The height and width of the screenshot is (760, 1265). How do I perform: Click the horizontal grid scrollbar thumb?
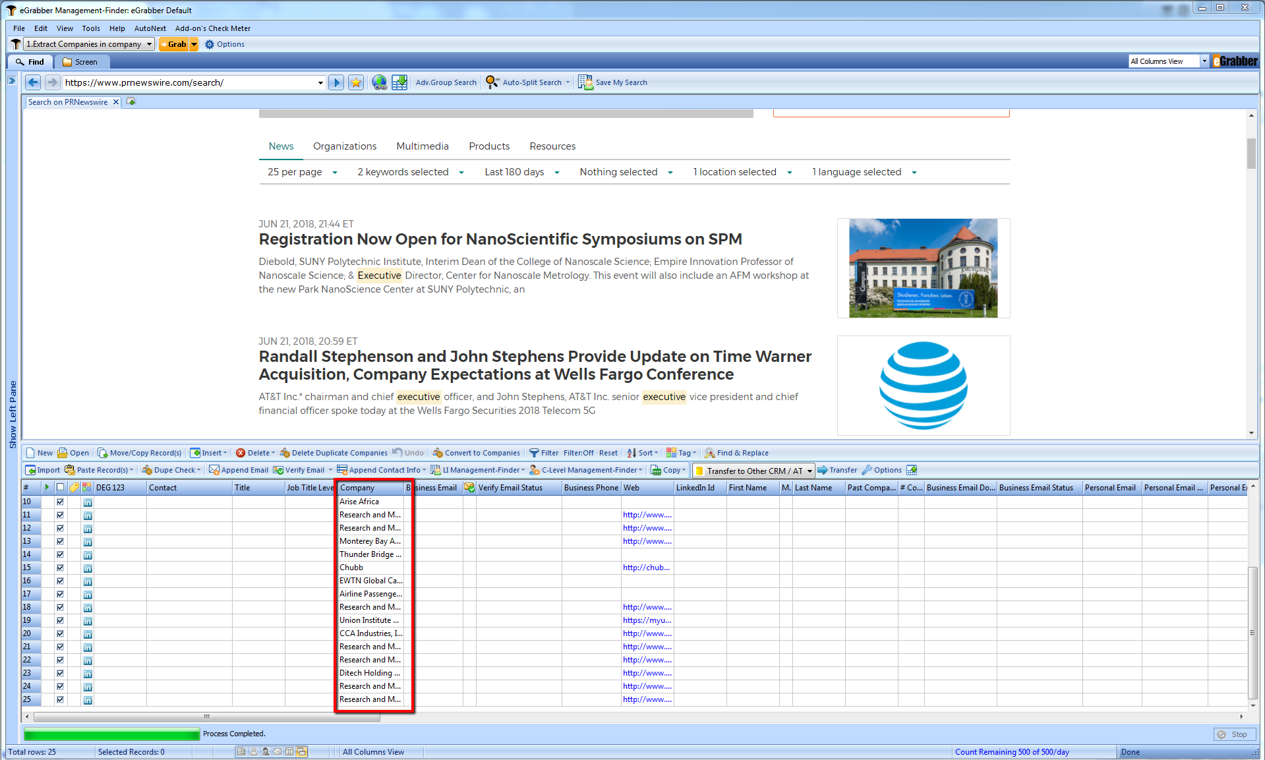[206, 716]
